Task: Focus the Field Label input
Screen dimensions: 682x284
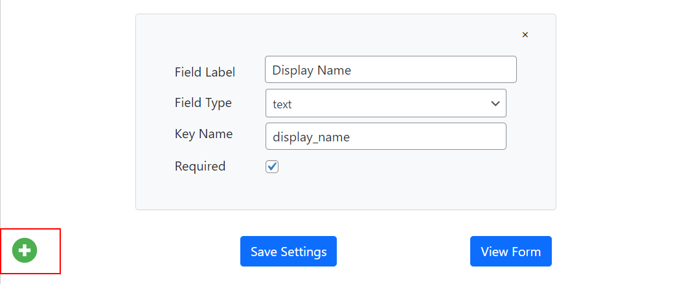Action: pyautogui.click(x=391, y=69)
